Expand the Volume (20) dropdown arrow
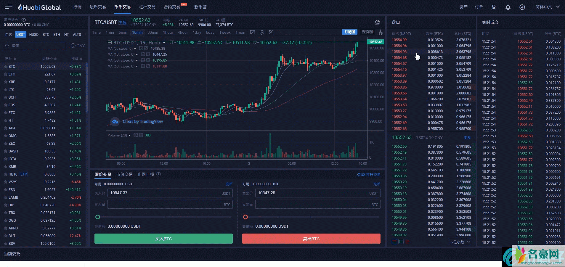Viewport: 565px width, 267px height. pos(129,135)
